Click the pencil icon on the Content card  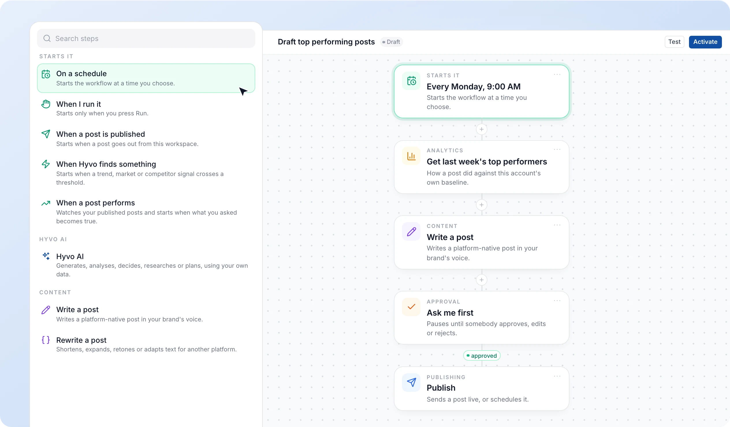click(411, 232)
